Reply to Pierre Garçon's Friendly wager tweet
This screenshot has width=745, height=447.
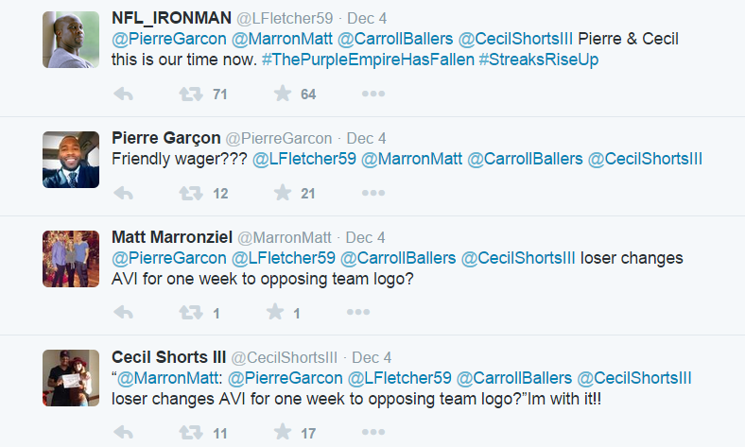pyautogui.click(x=122, y=193)
